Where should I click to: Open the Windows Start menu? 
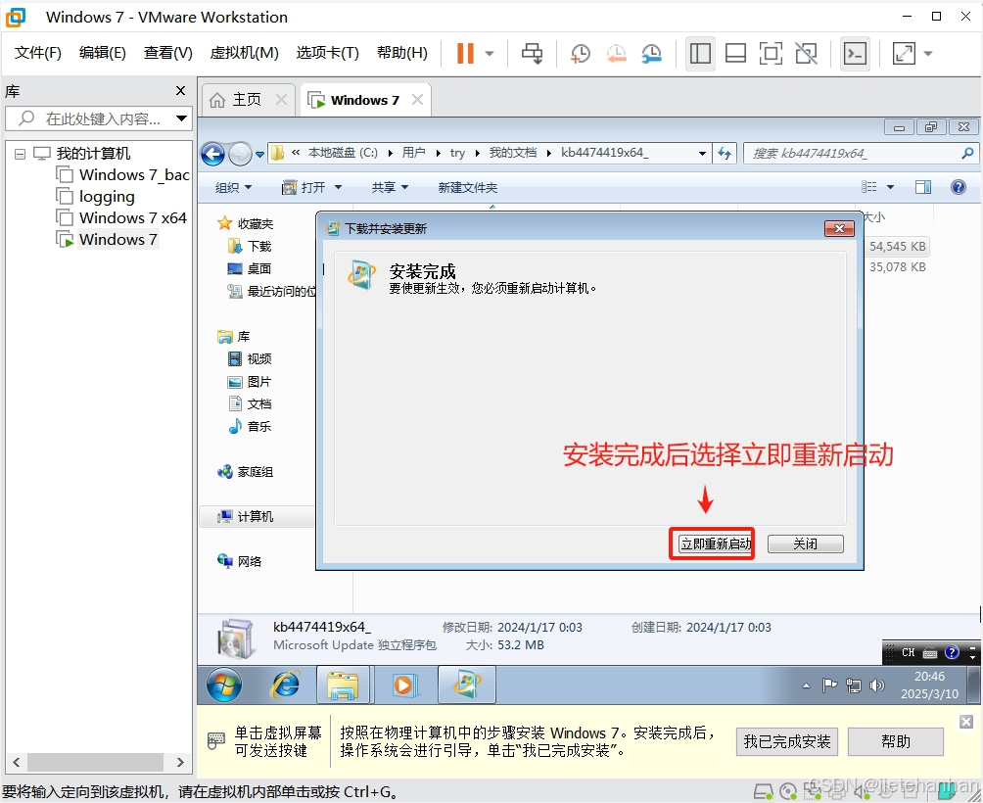pyautogui.click(x=224, y=685)
